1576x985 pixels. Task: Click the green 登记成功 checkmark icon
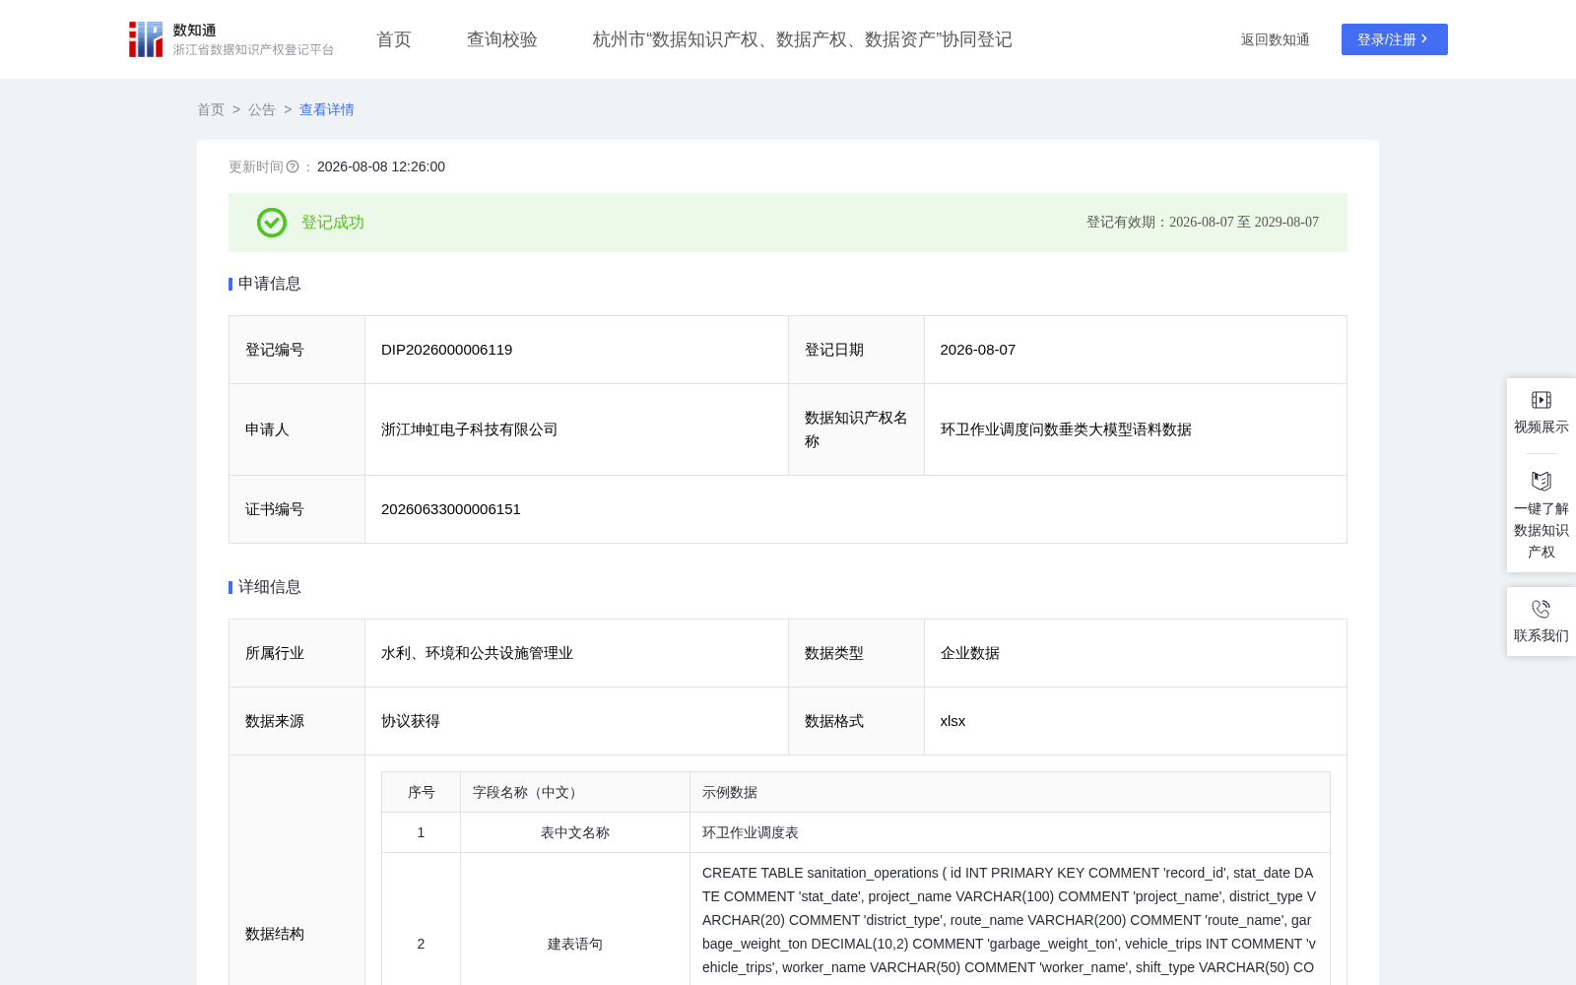272,223
